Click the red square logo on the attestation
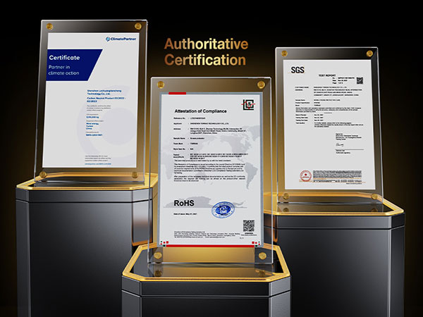 click(249, 104)
